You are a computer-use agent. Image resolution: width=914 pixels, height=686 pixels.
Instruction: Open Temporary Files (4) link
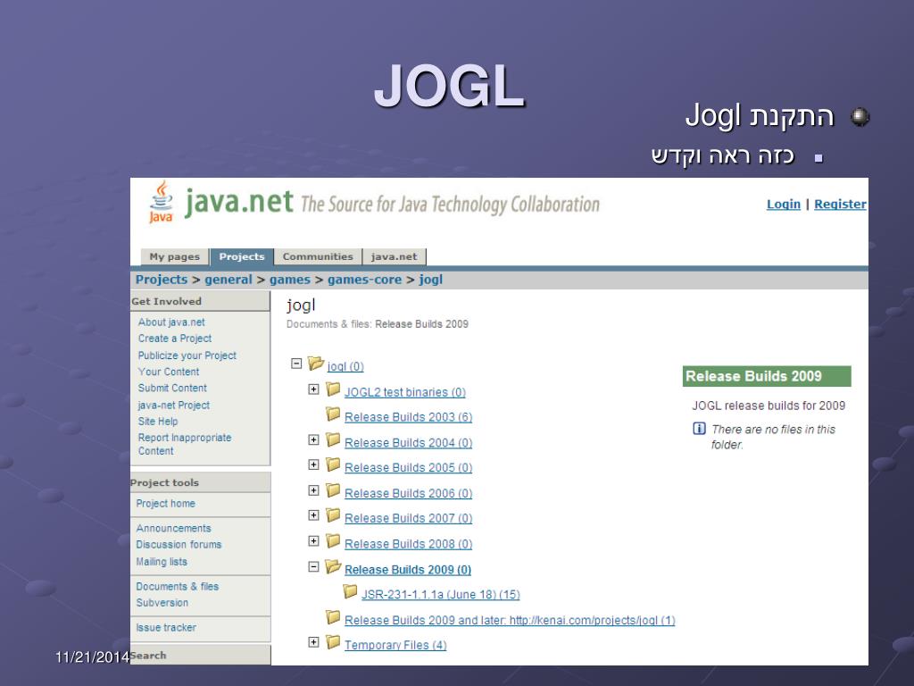point(395,645)
